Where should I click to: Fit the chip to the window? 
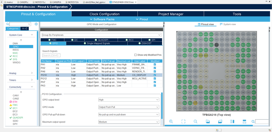pos(183,121)
